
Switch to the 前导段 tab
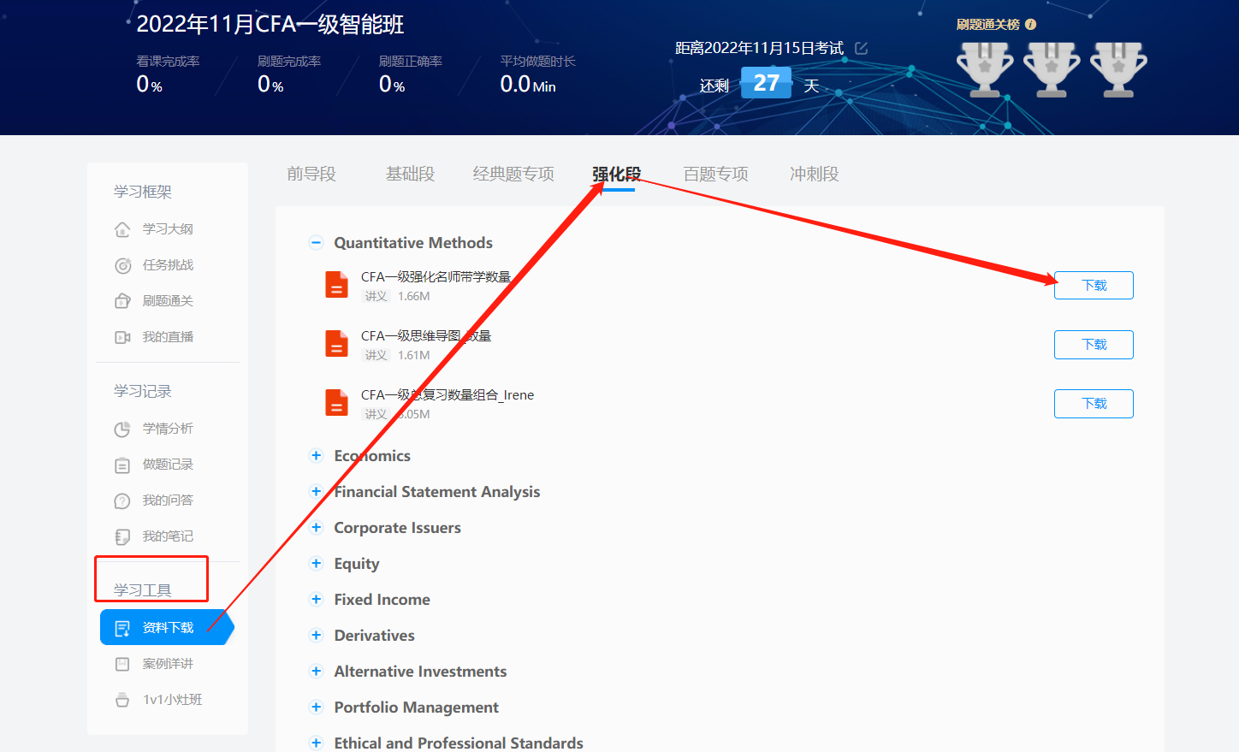(x=311, y=175)
